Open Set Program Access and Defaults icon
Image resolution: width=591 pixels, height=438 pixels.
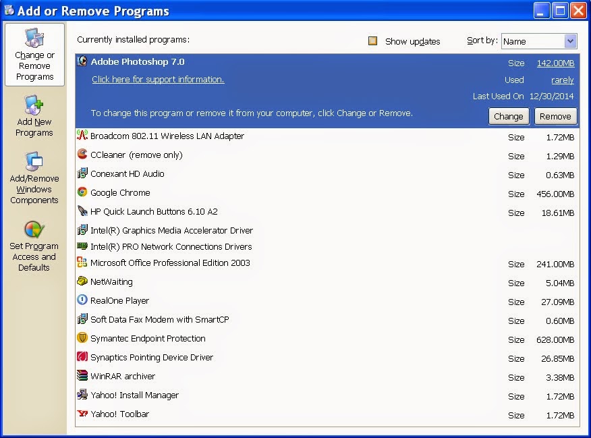click(x=34, y=229)
